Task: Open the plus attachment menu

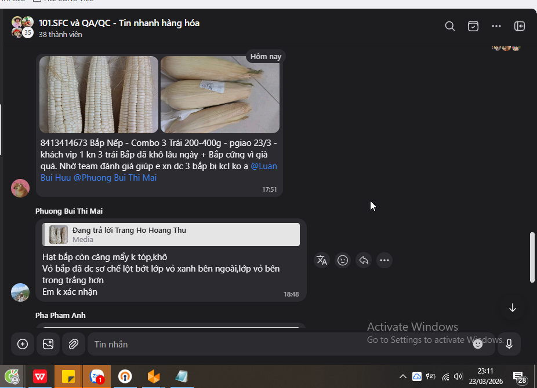Action: coord(23,344)
